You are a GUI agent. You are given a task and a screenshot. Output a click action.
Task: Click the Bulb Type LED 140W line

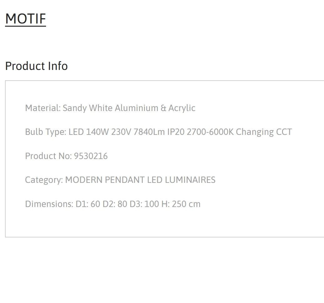tap(158, 132)
